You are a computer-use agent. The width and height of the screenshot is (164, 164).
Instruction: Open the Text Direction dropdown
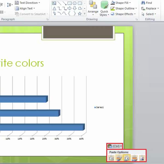point(27,3)
